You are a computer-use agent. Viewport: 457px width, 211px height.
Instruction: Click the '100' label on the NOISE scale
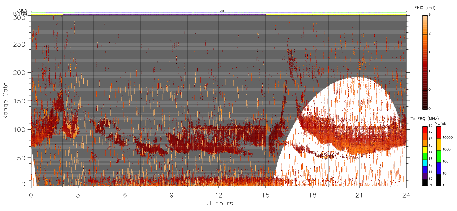point(446,162)
